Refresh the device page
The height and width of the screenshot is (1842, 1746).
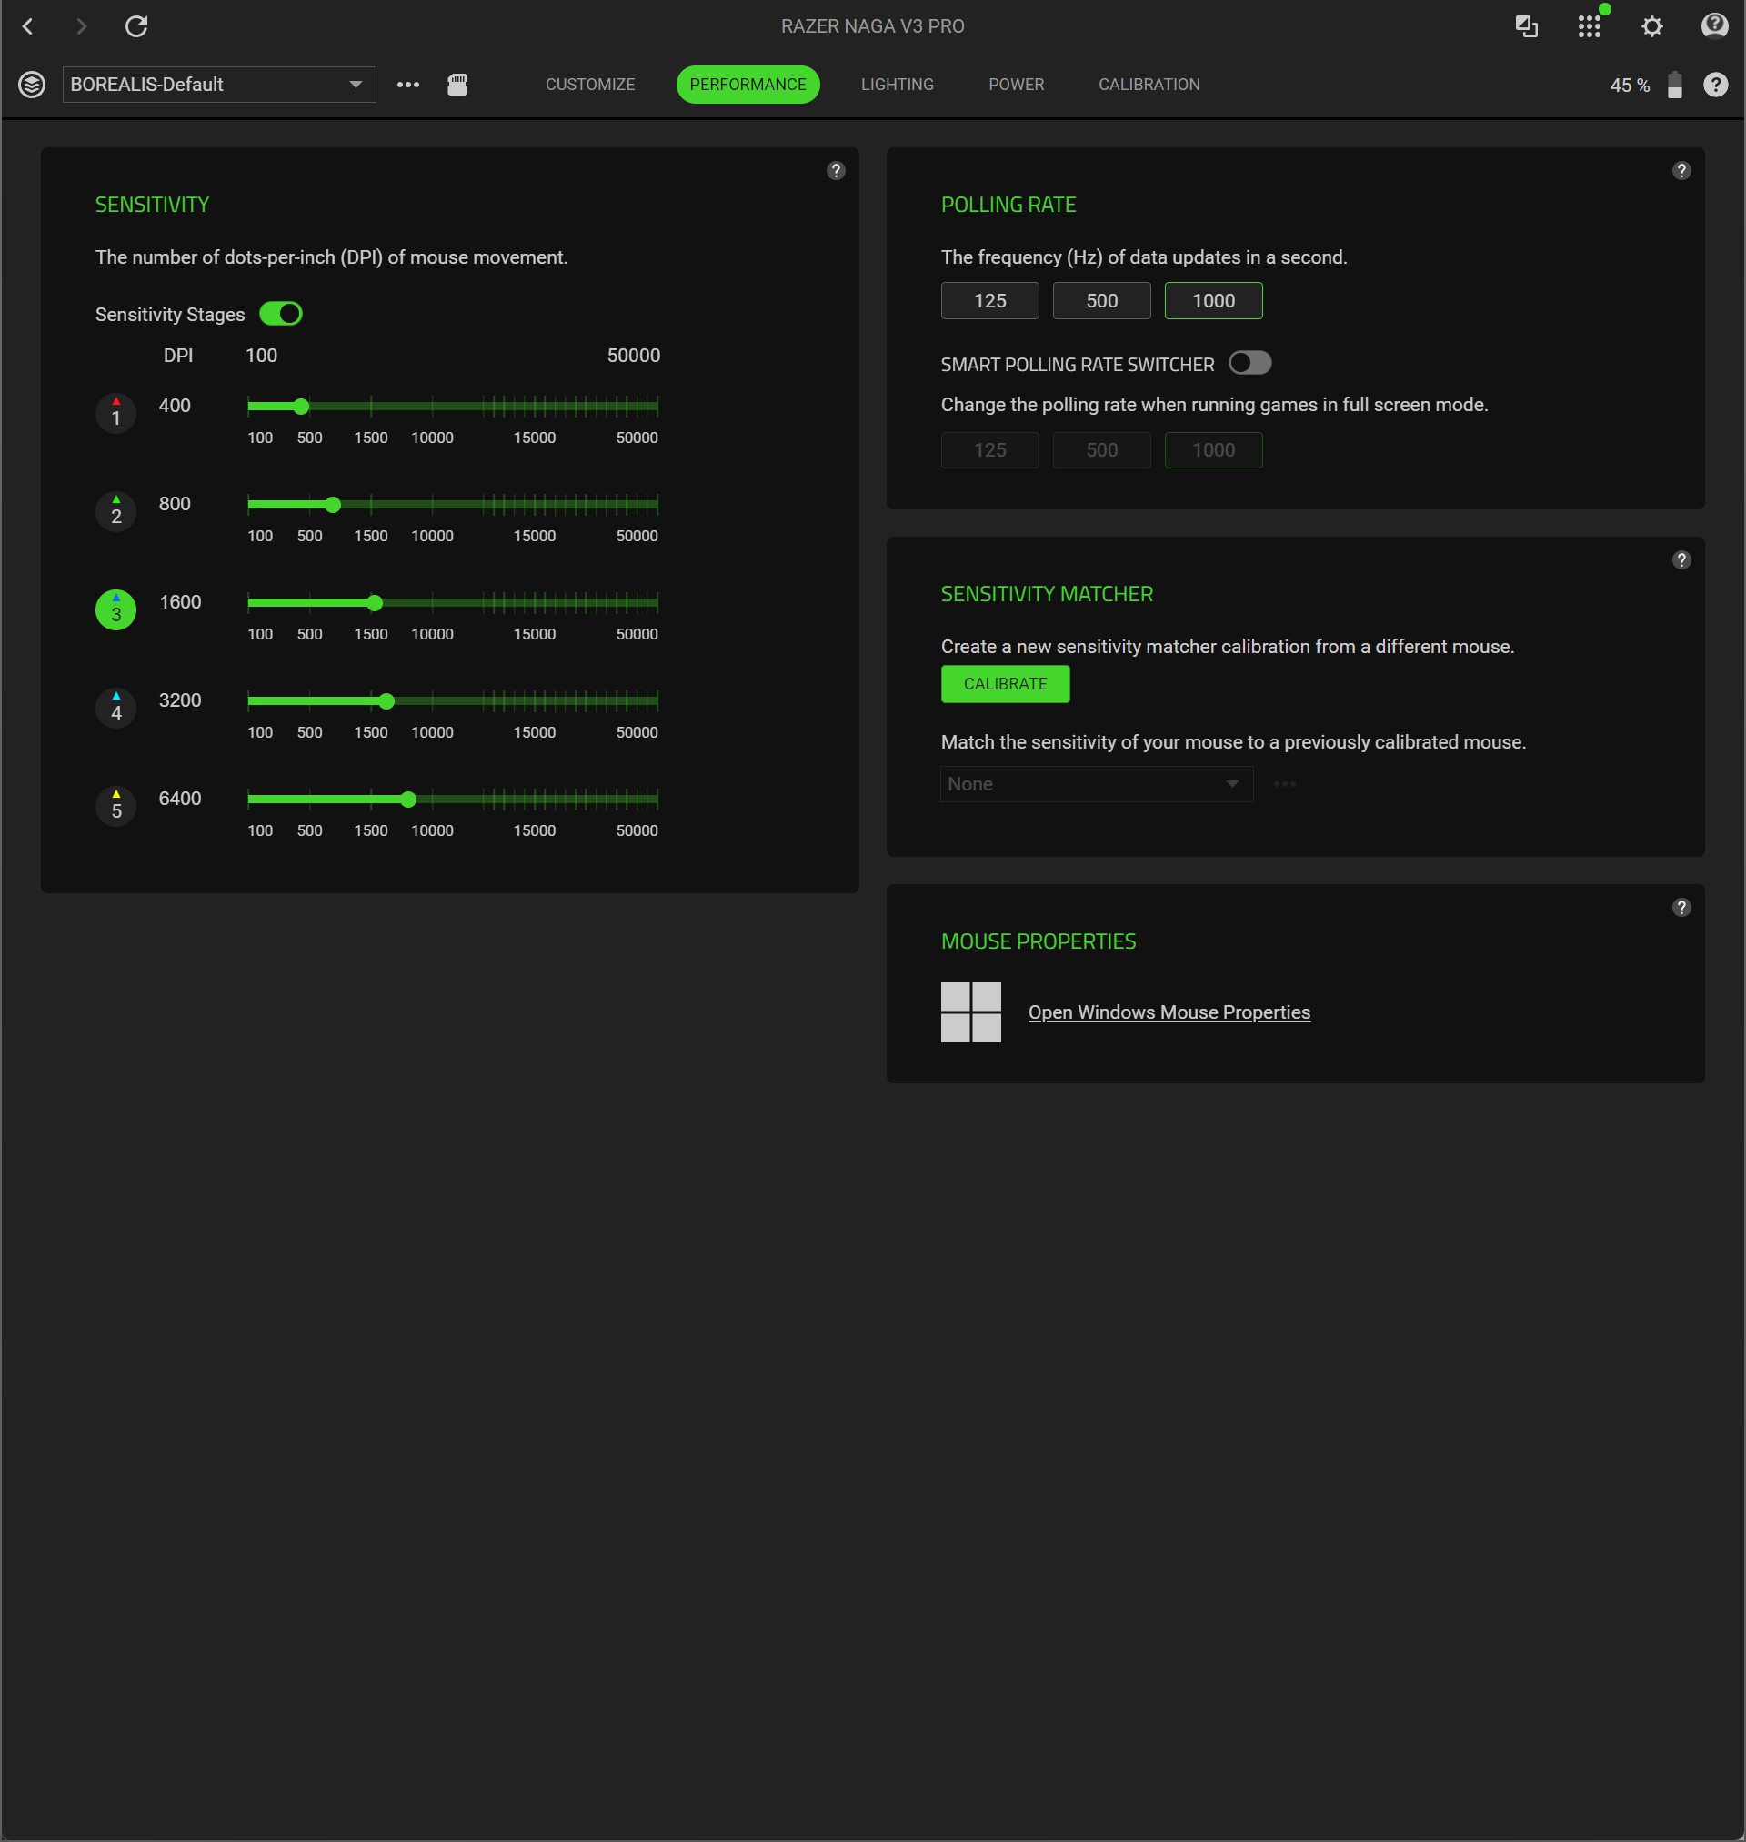136,26
